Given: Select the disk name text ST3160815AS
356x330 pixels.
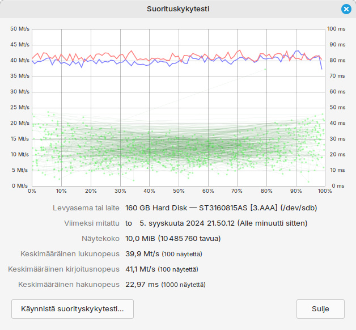Looking at the screenshot, I should 223,208.
